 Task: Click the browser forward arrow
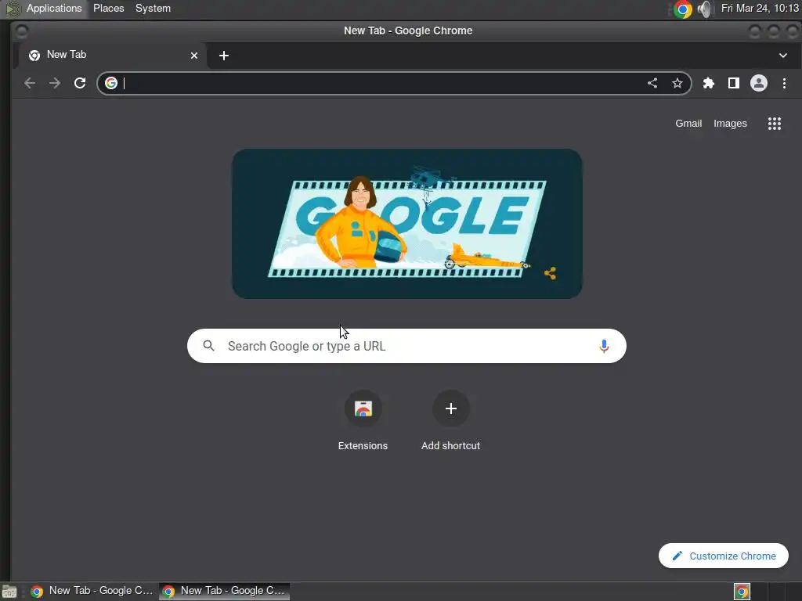(x=55, y=83)
